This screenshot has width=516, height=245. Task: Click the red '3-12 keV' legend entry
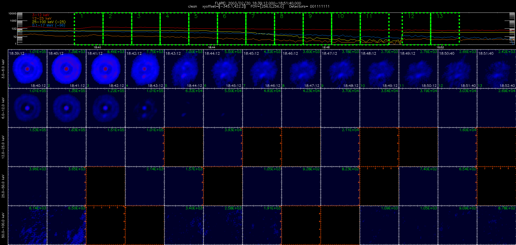[x=41, y=15]
